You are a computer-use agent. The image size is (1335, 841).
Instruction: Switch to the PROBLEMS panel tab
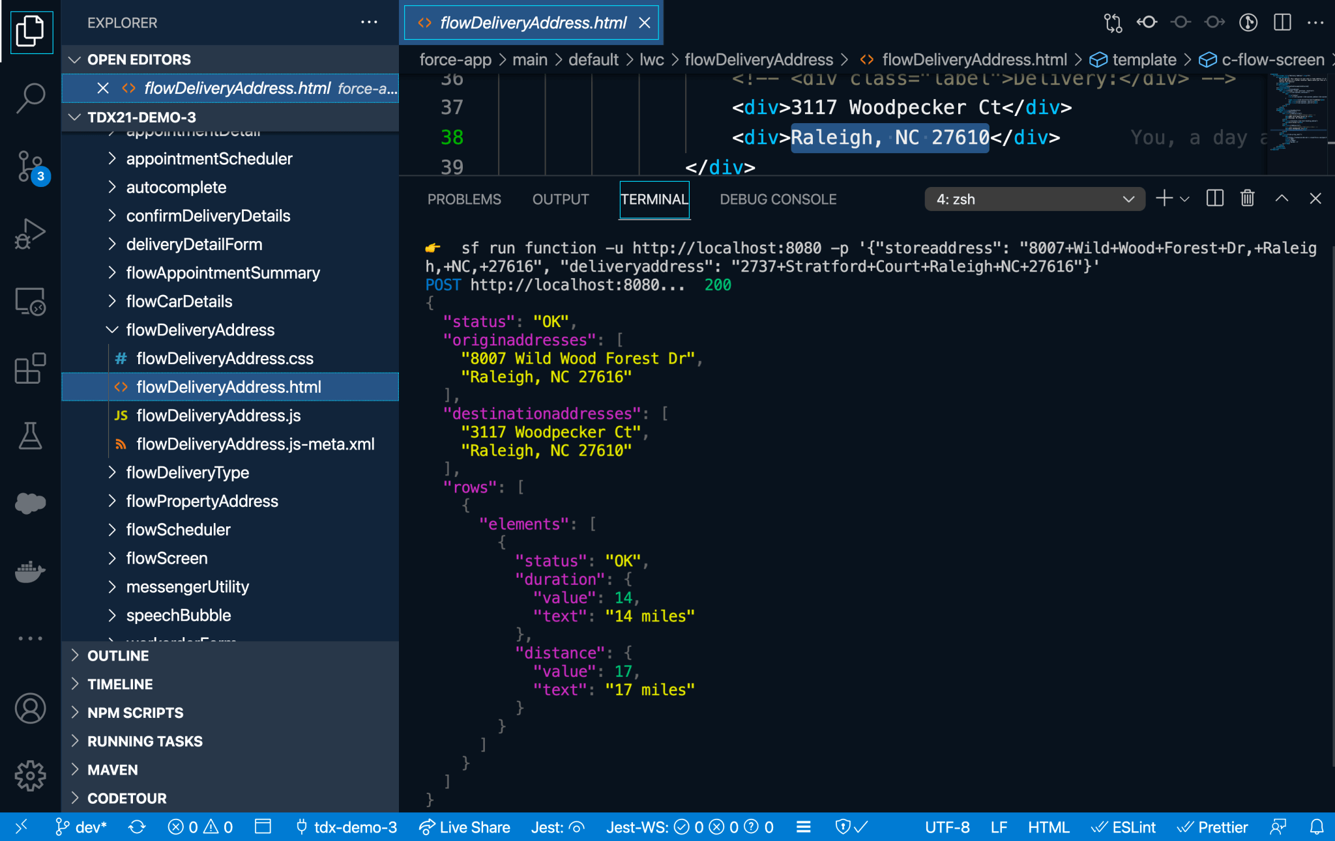(x=464, y=199)
